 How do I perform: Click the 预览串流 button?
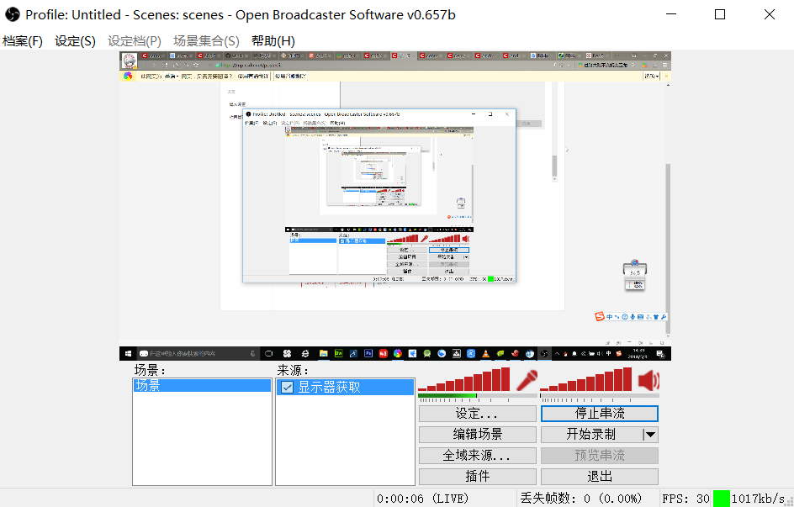coord(600,456)
